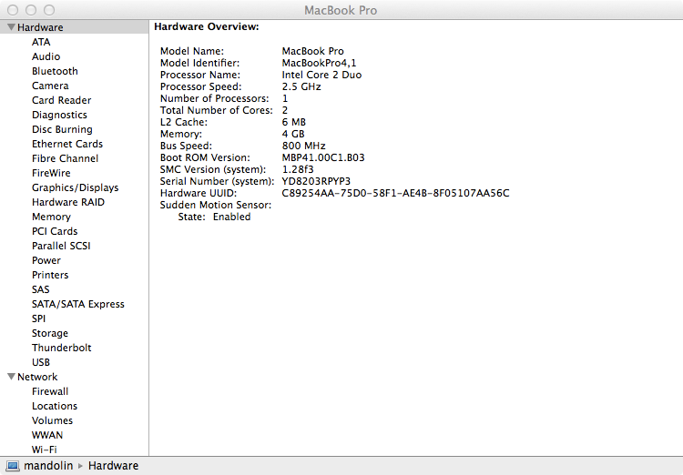Screen dimensions: 683x475
Task: Collapse the Hardware disclosure triangle
Action: pos(11,27)
